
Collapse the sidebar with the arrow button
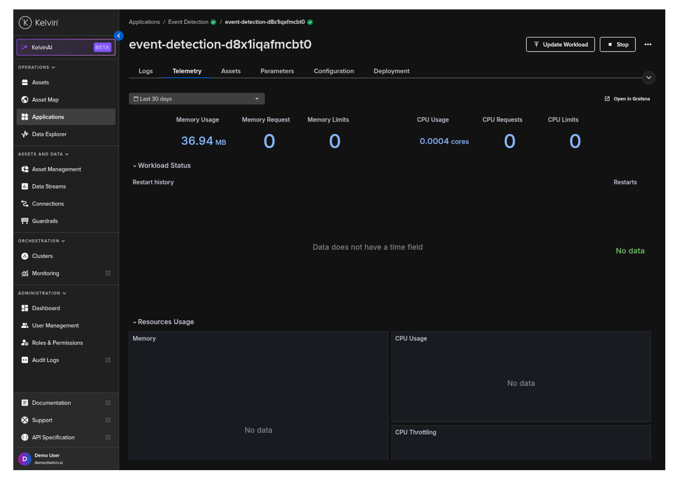[119, 36]
